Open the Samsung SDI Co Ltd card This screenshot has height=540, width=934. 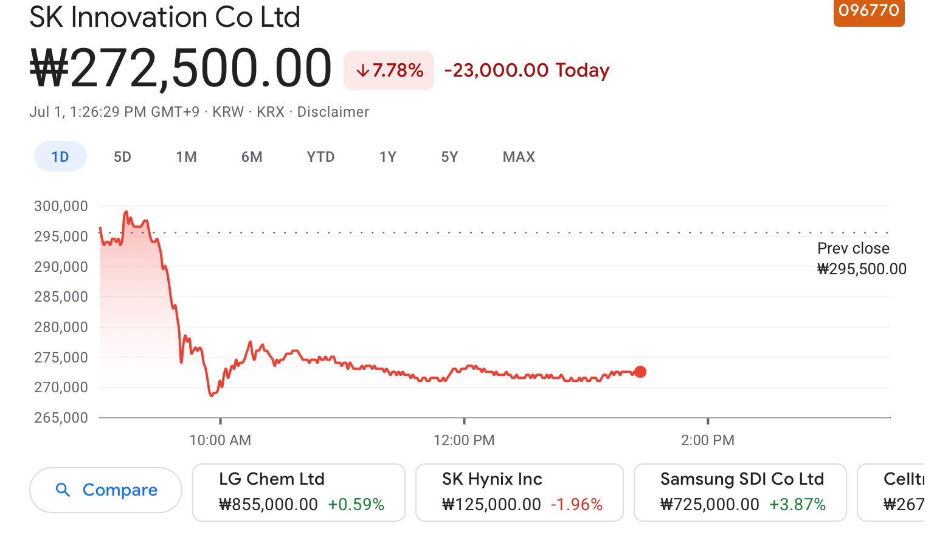click(x=740, y=492)
